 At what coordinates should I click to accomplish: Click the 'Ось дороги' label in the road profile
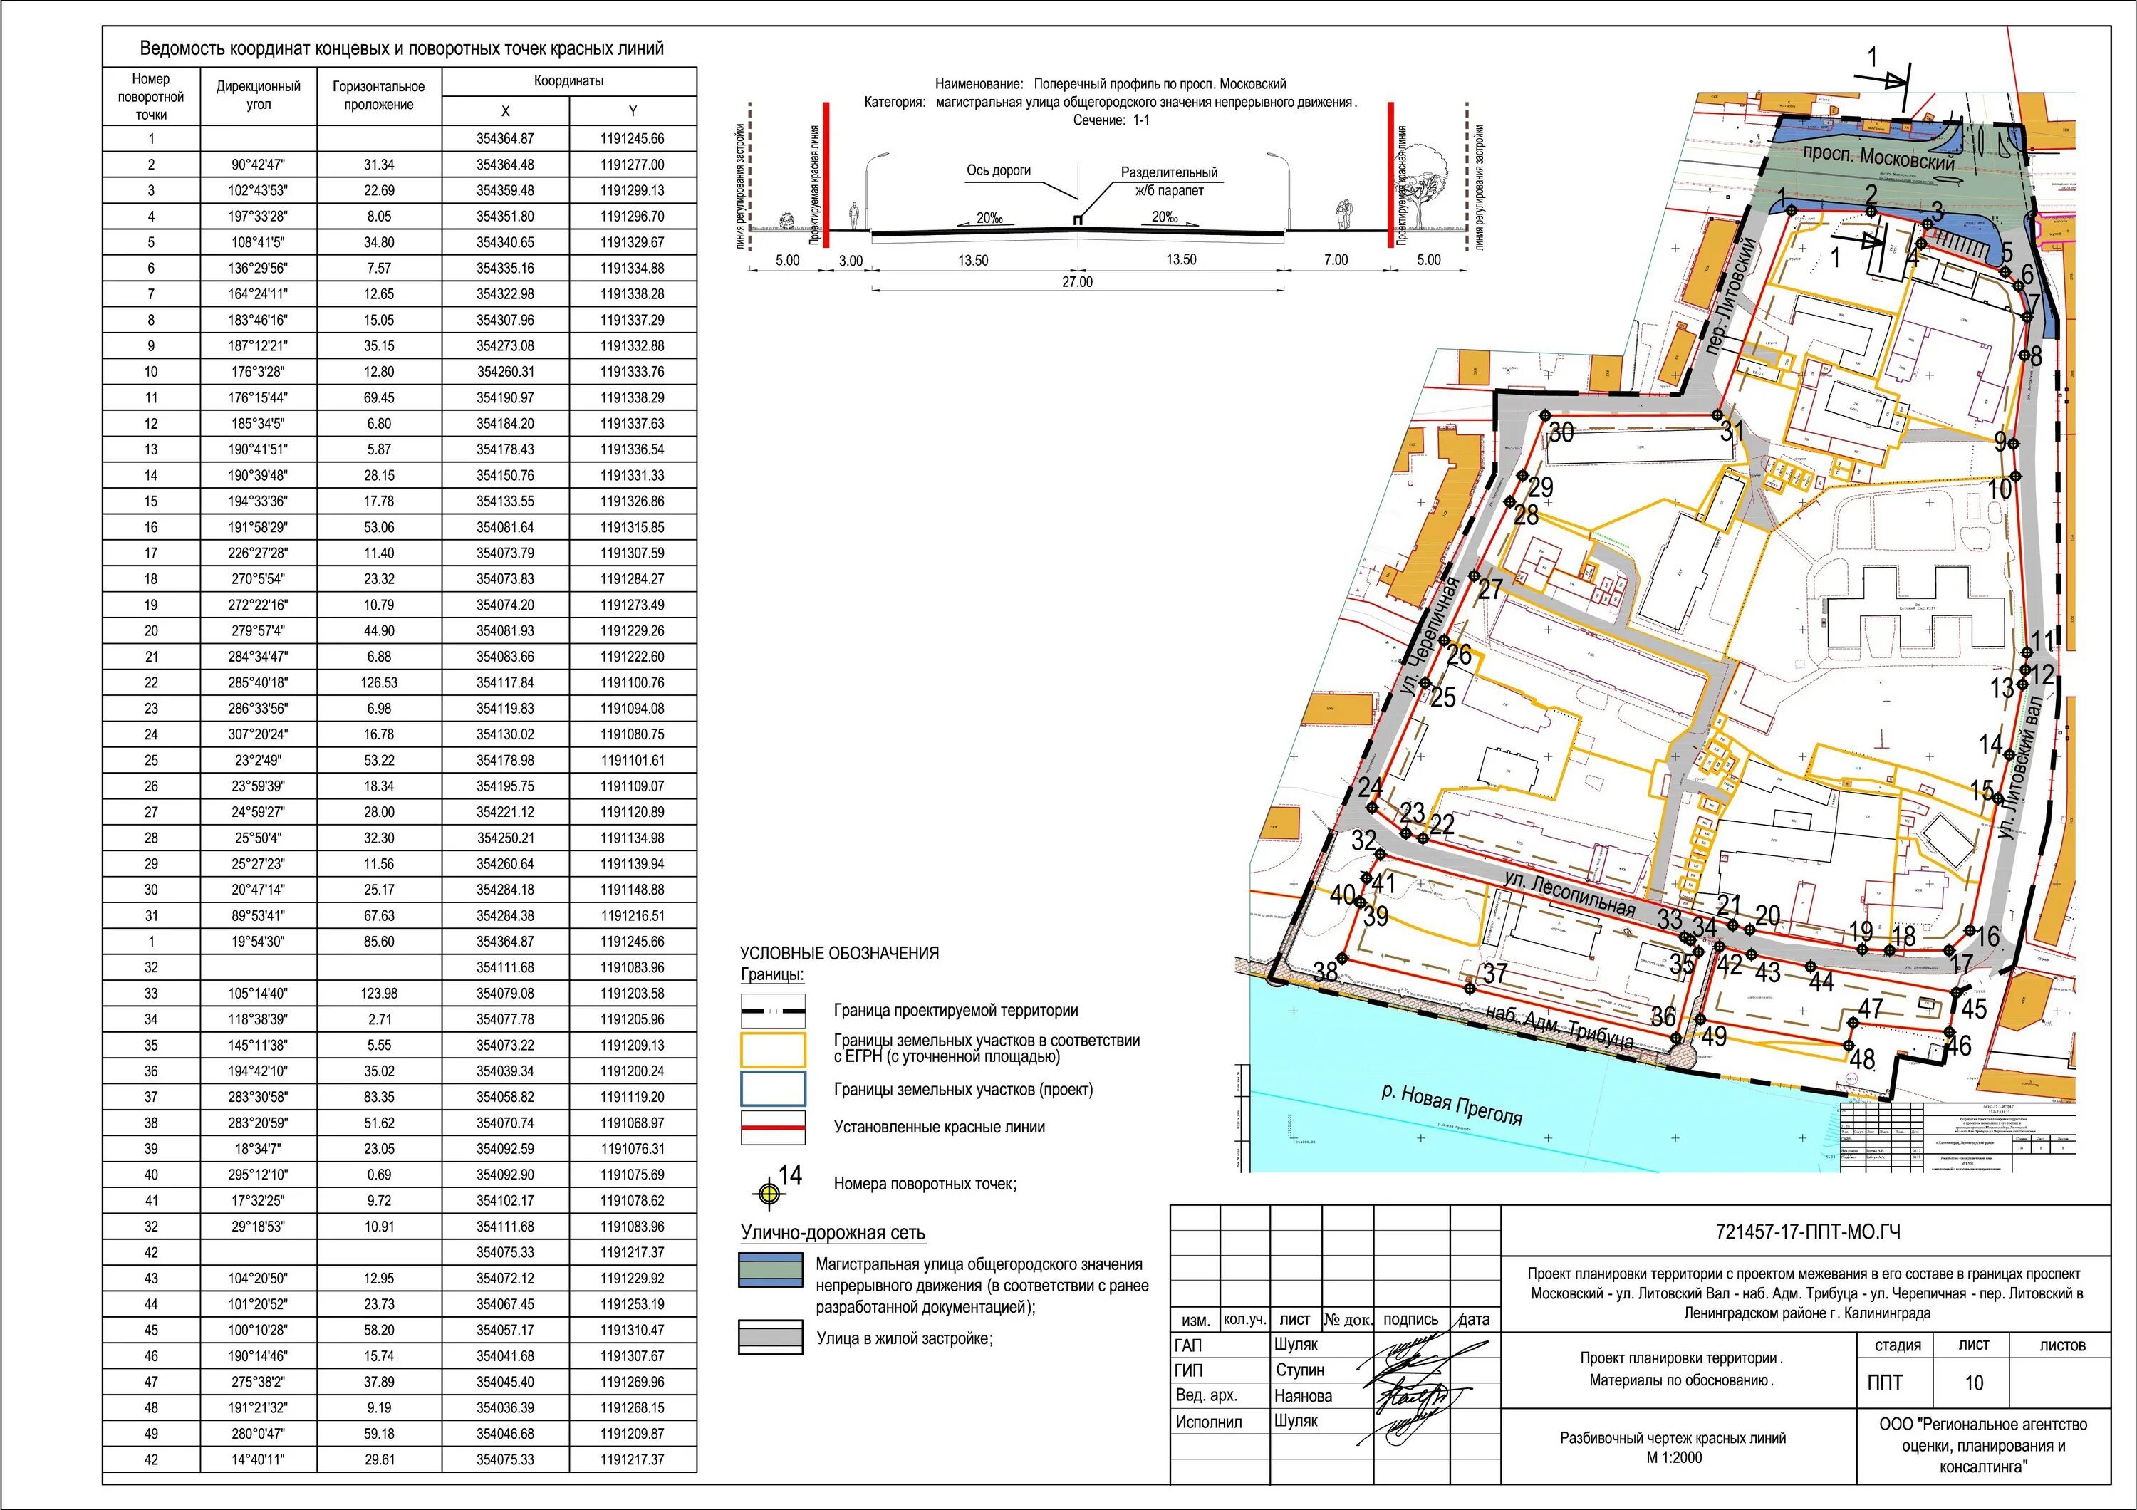pyautogui.click(x=999, y=170)
